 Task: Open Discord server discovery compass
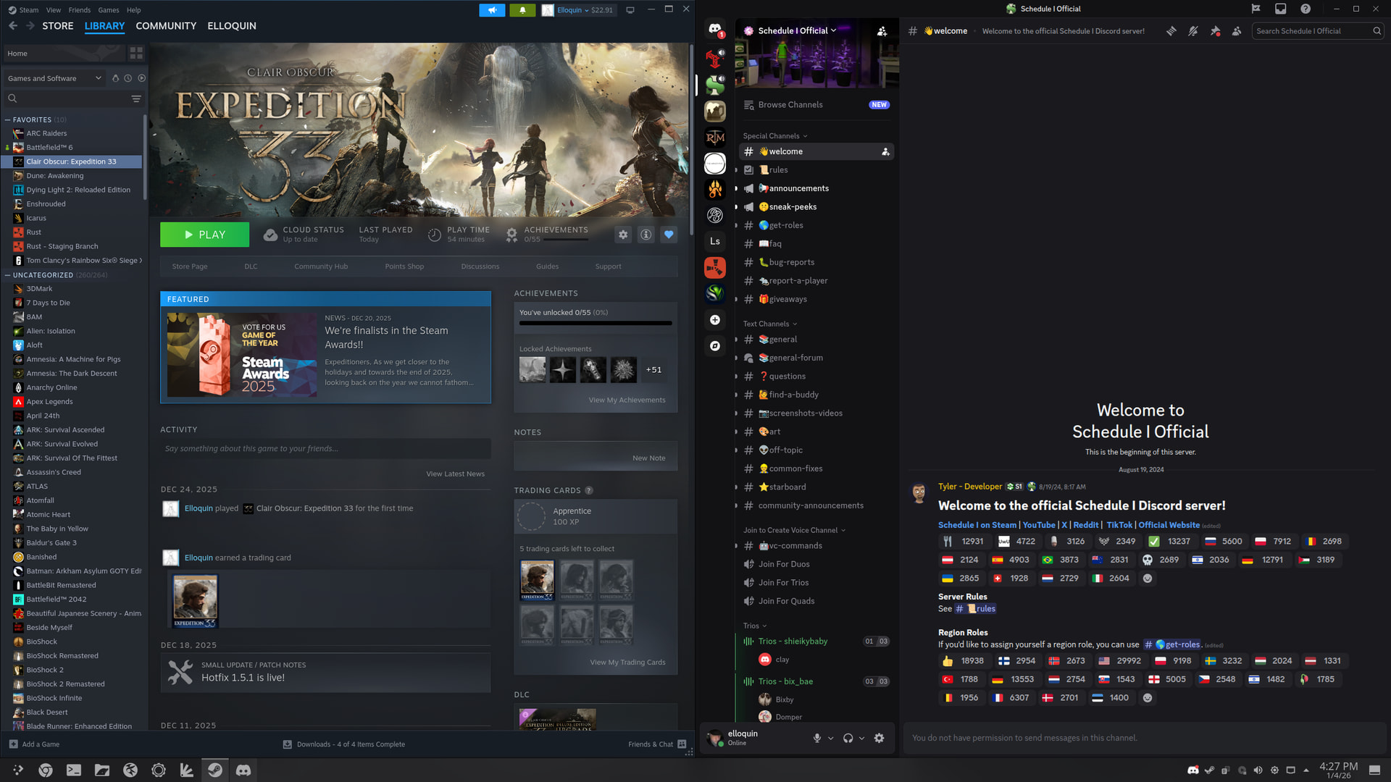tap(715, 346)
